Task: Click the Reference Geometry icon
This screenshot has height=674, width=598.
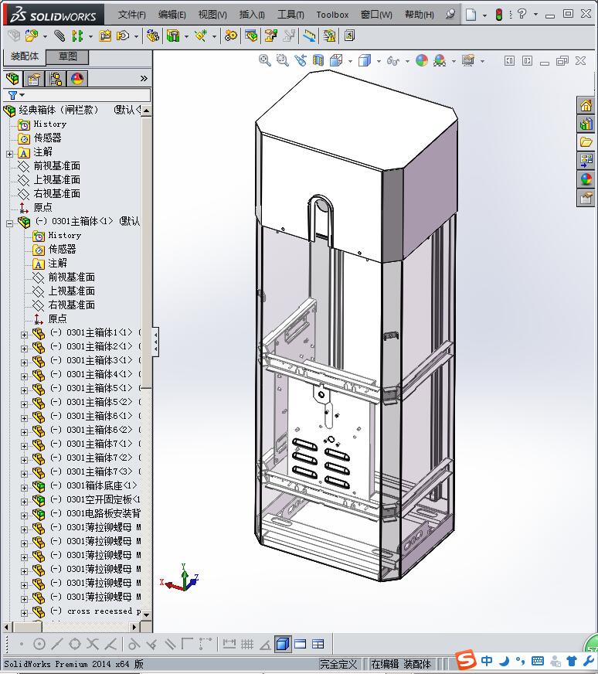Action: point(201,36)
